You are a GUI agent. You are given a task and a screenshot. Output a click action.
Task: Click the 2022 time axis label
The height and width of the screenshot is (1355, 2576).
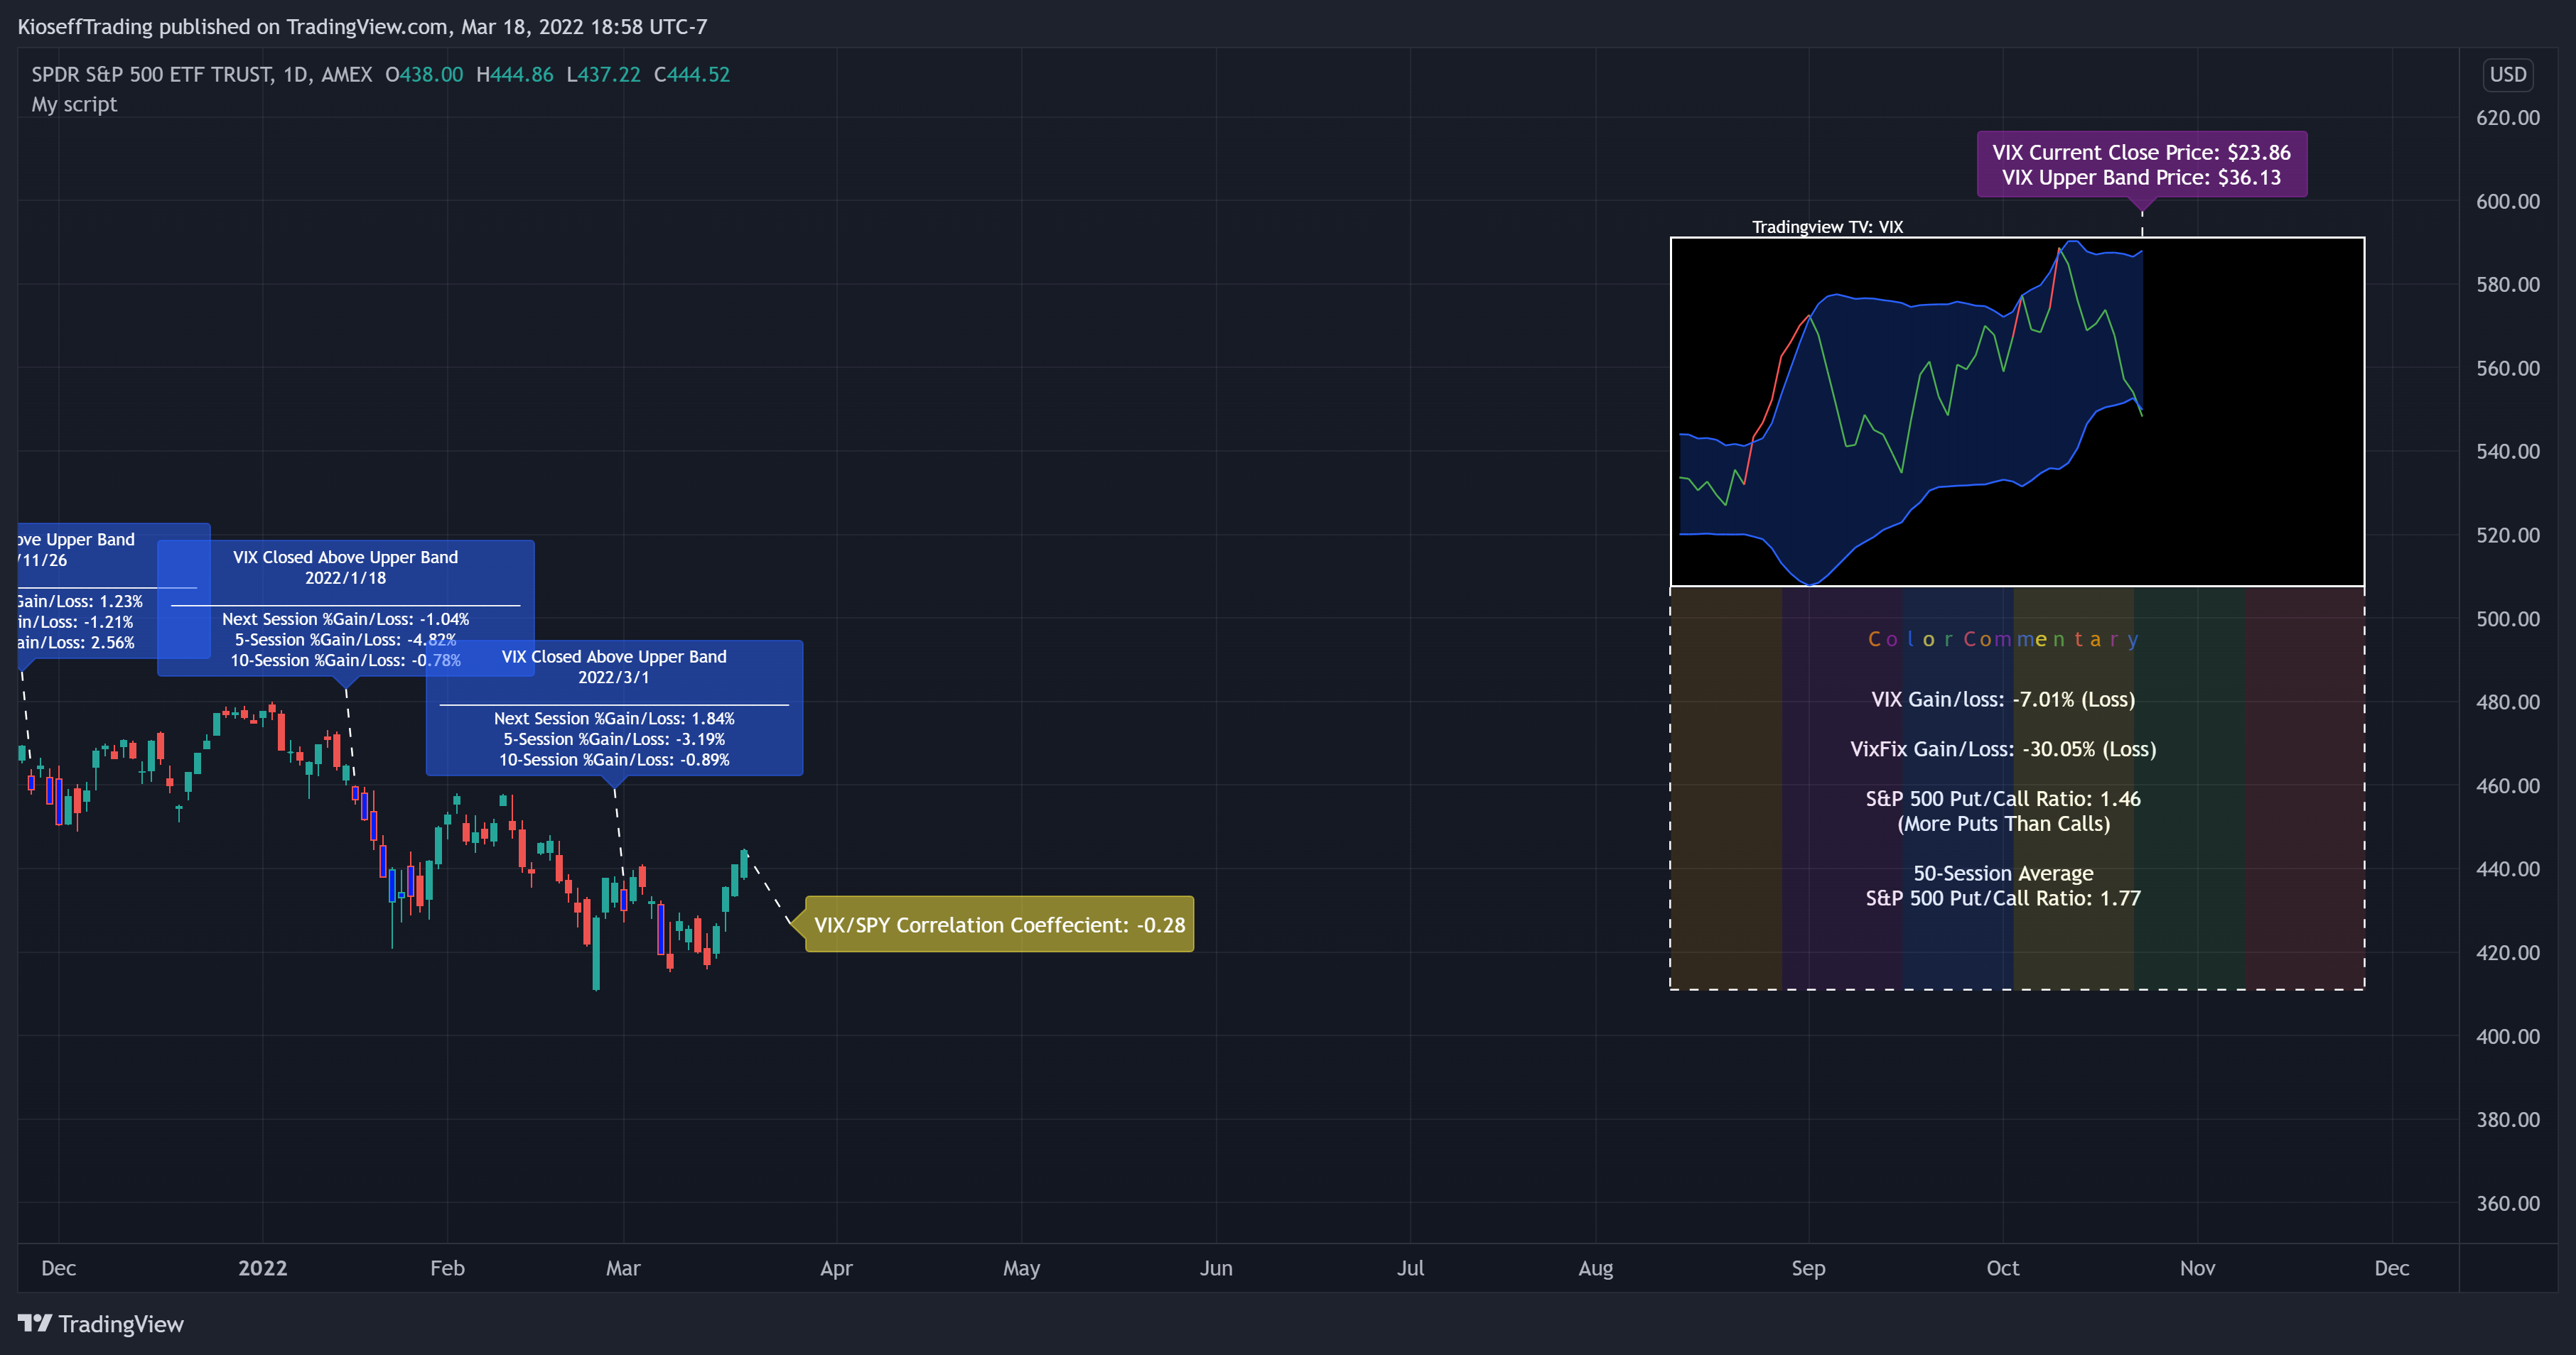pyautogui.click(x=263, y=1268)
